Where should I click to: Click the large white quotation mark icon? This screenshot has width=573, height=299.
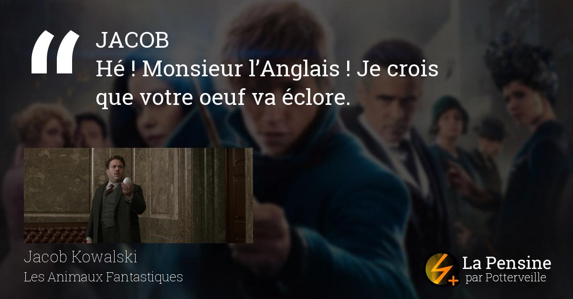click(55, 52)
